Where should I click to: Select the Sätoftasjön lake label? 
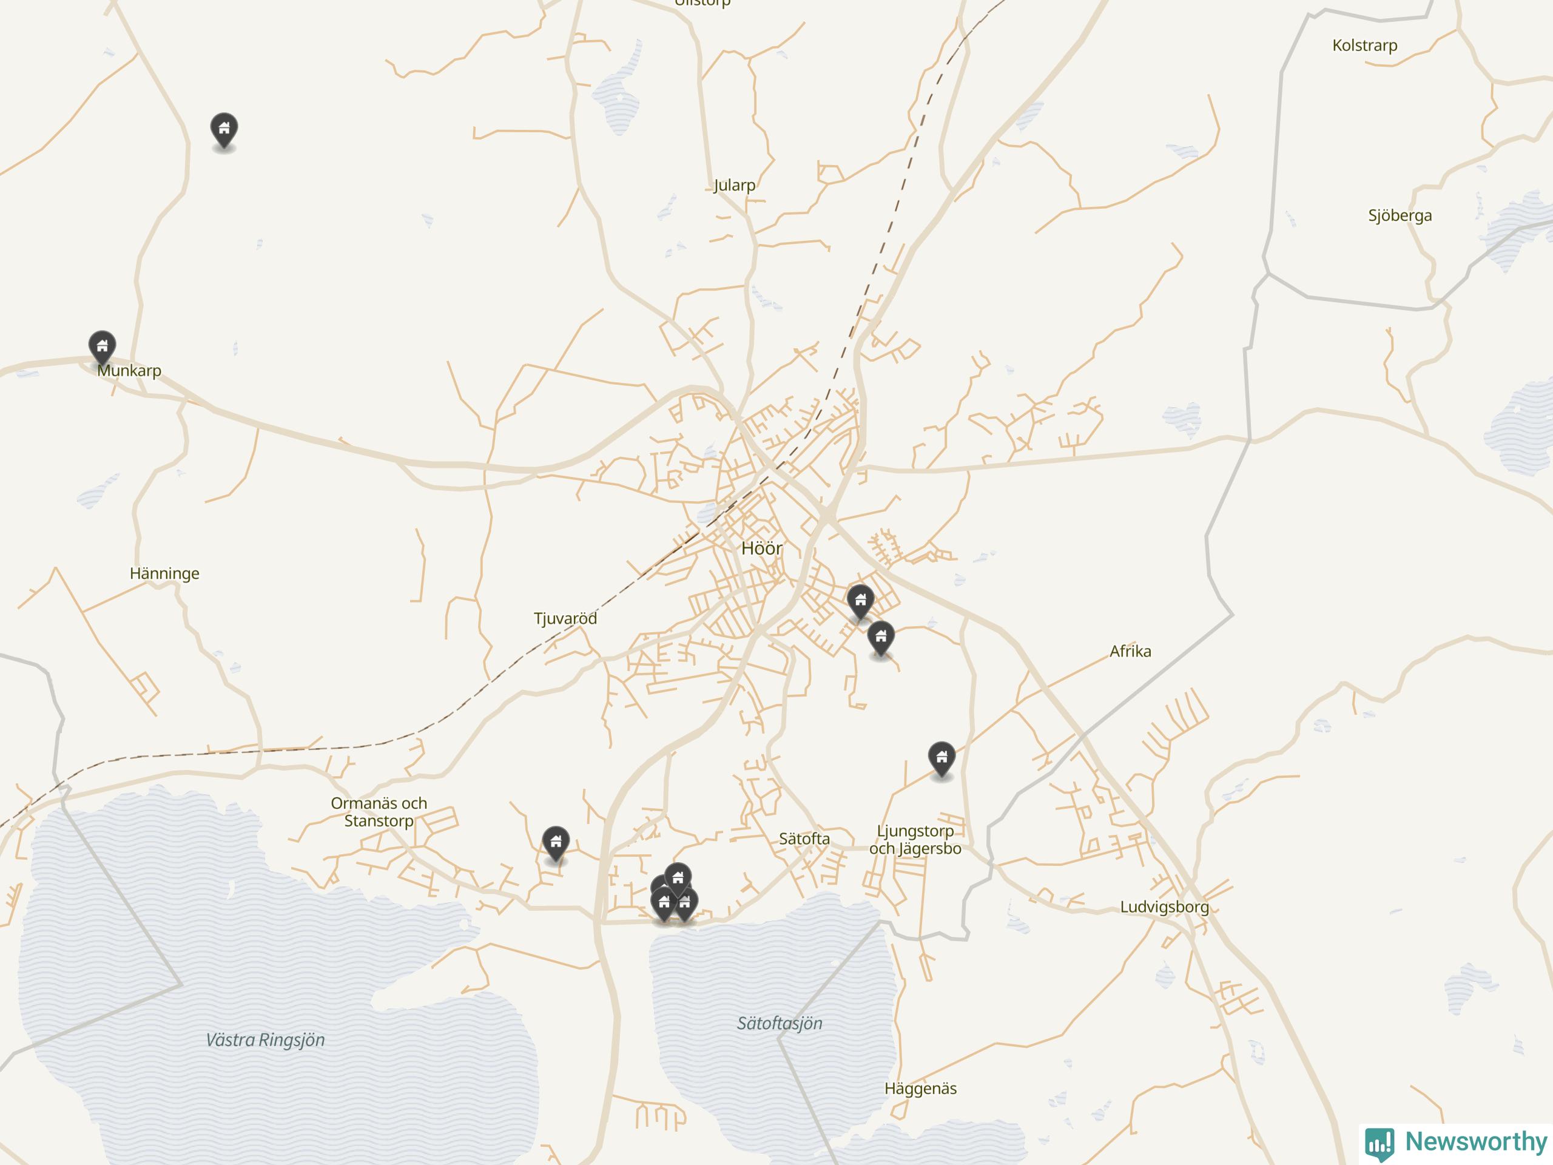coord(780,1023)
